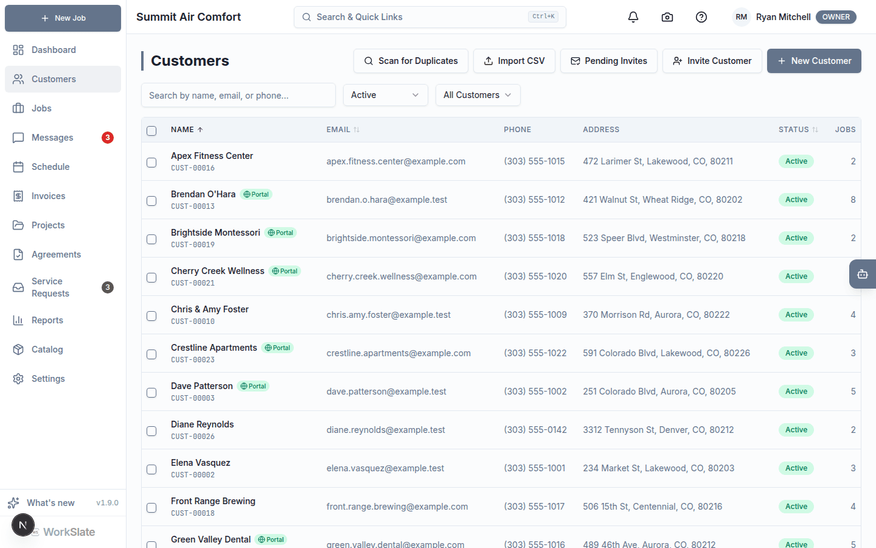Click the Settings gear icon
Viewport: 876px width, 548px height.
(x=18, y=379)
